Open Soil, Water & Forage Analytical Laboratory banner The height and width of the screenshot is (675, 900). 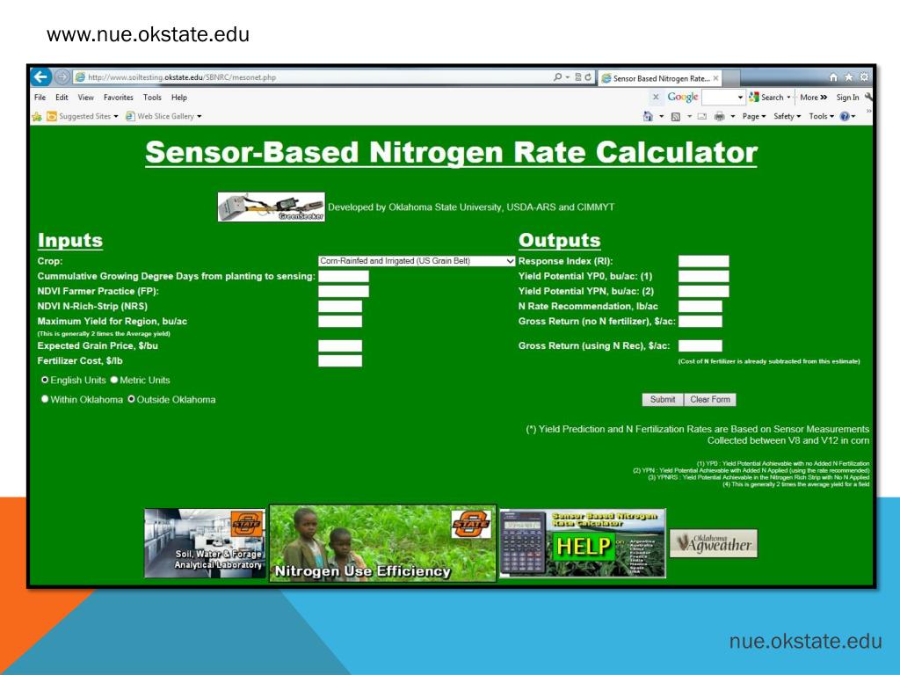205,542
